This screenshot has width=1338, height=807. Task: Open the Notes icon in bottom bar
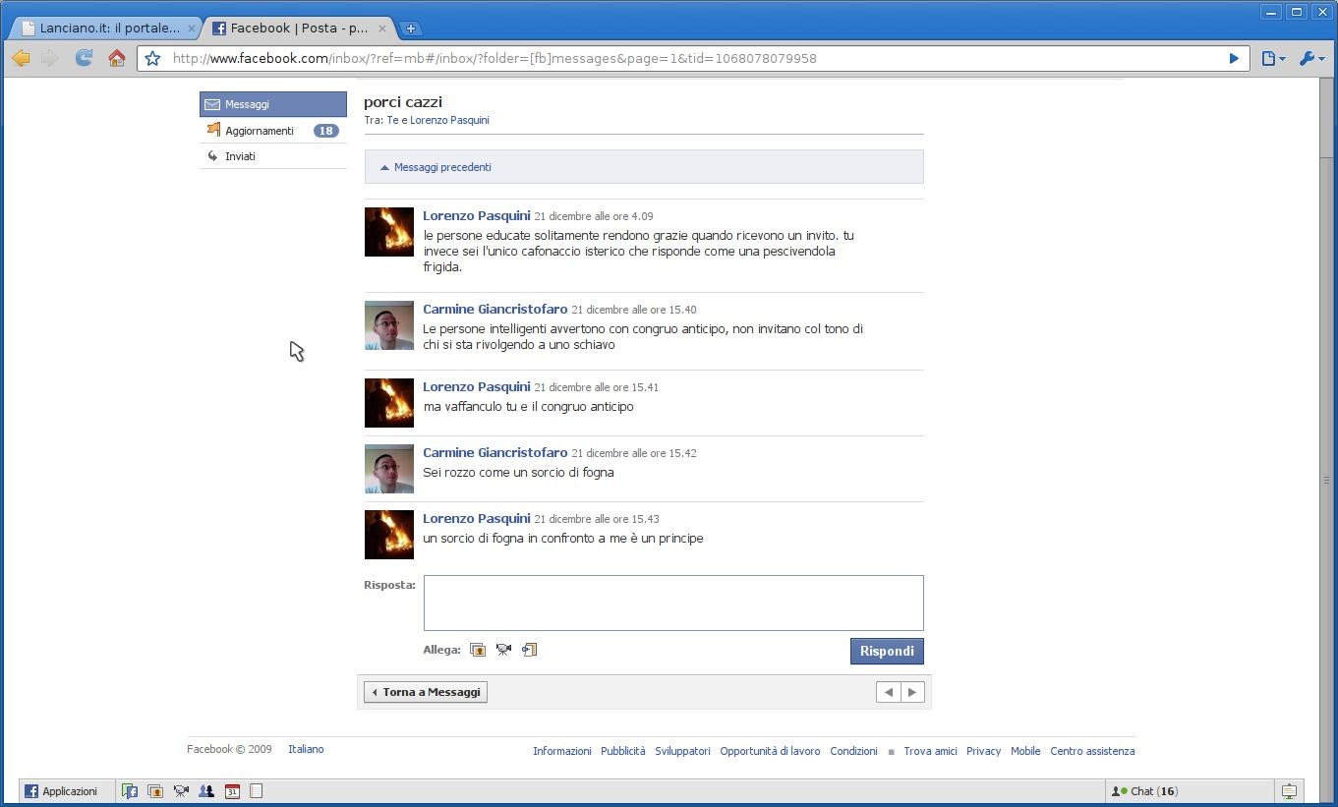click(257, 791)
